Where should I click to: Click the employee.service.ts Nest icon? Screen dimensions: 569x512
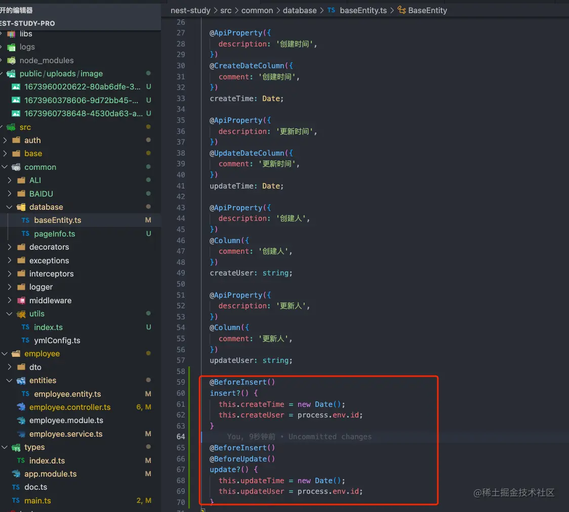21,434
